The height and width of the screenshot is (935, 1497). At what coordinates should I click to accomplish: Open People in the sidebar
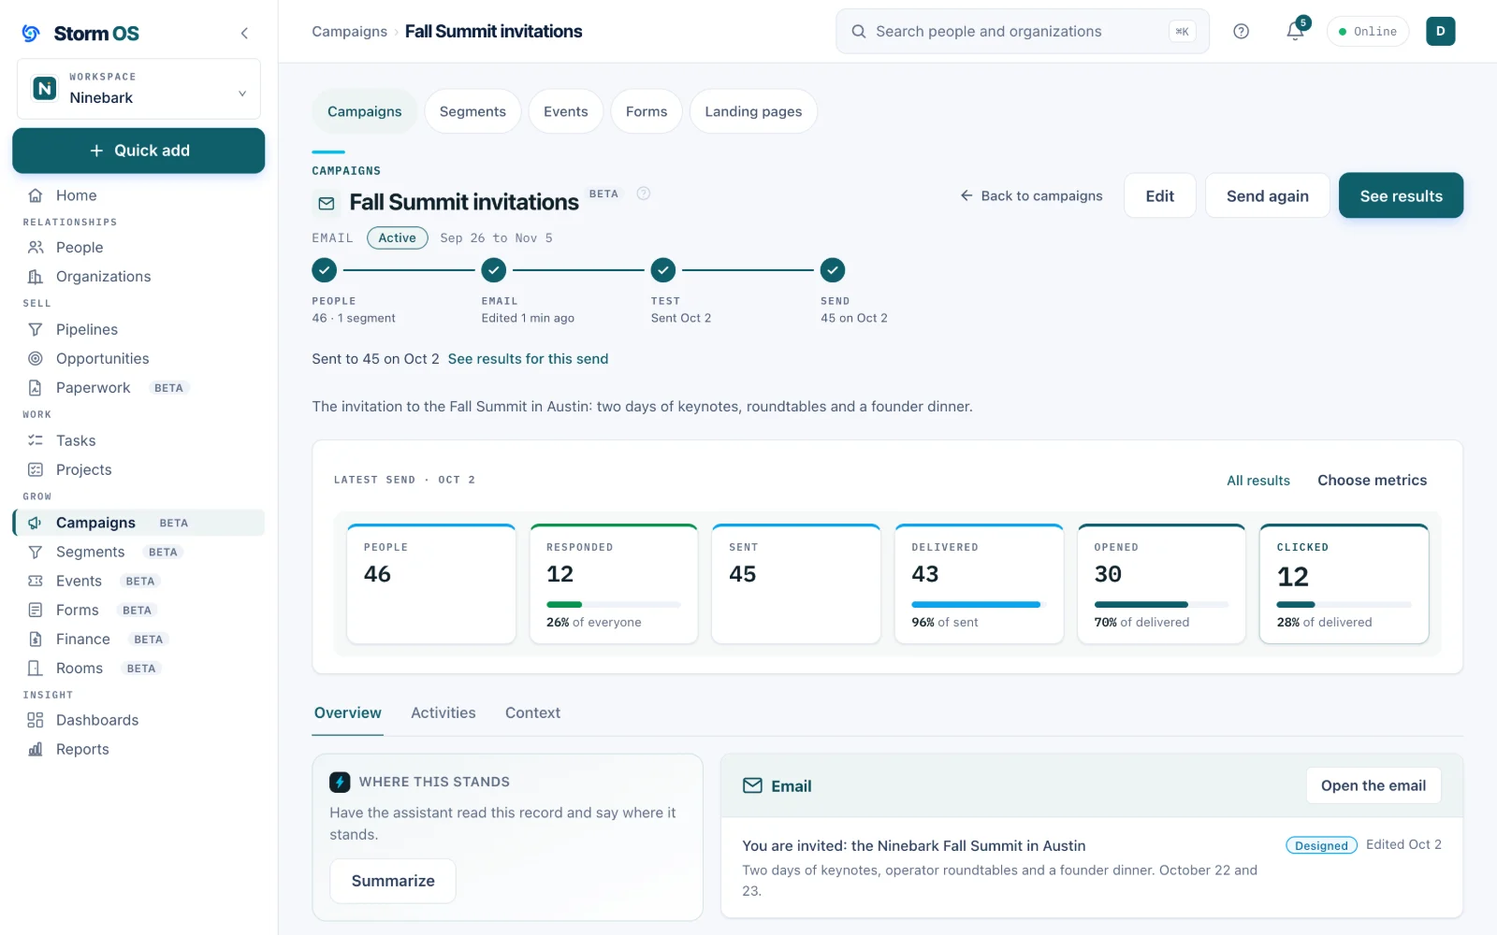point(138,248)
